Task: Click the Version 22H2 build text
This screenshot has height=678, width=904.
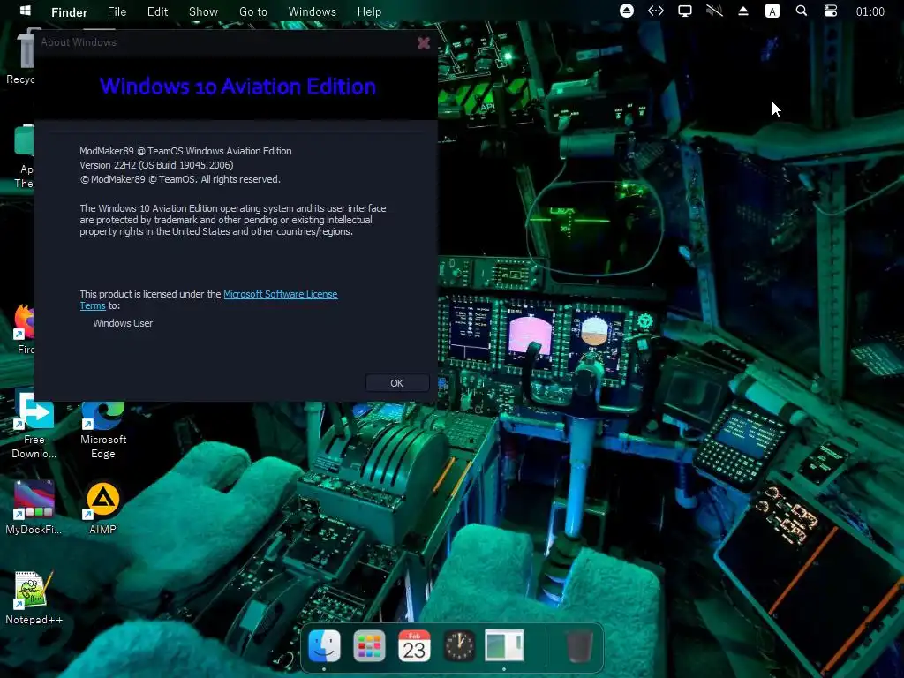Action: [x=156, y=165]
